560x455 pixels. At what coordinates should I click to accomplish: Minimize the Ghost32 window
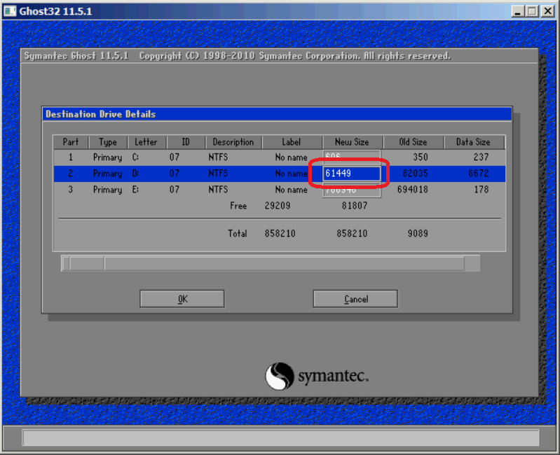[517, 11]
